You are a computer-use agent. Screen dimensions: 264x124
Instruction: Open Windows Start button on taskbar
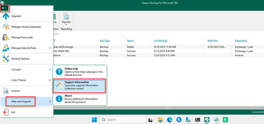coord(94,120)
